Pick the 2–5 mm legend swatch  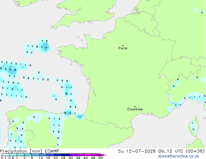(x=28, y=155)
